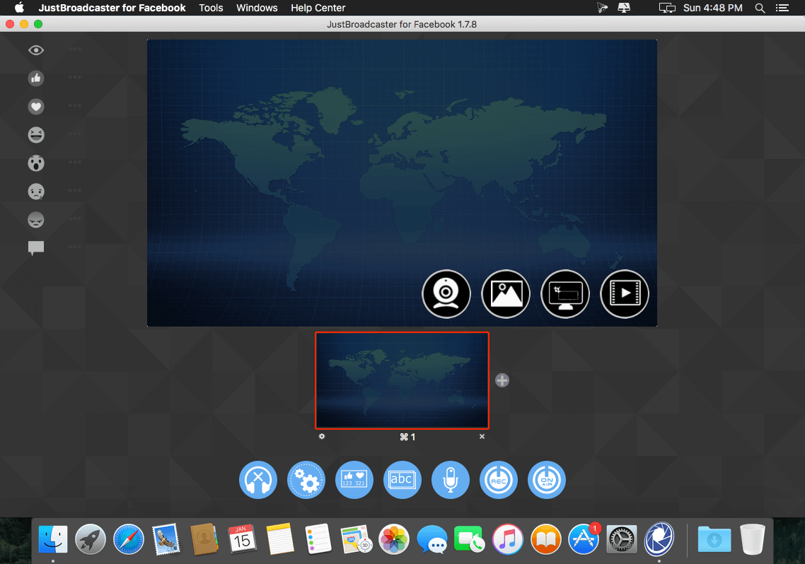Click the angry face reactions counter
Viewport: 805px width, 564px height.
[x=36, y=219]
